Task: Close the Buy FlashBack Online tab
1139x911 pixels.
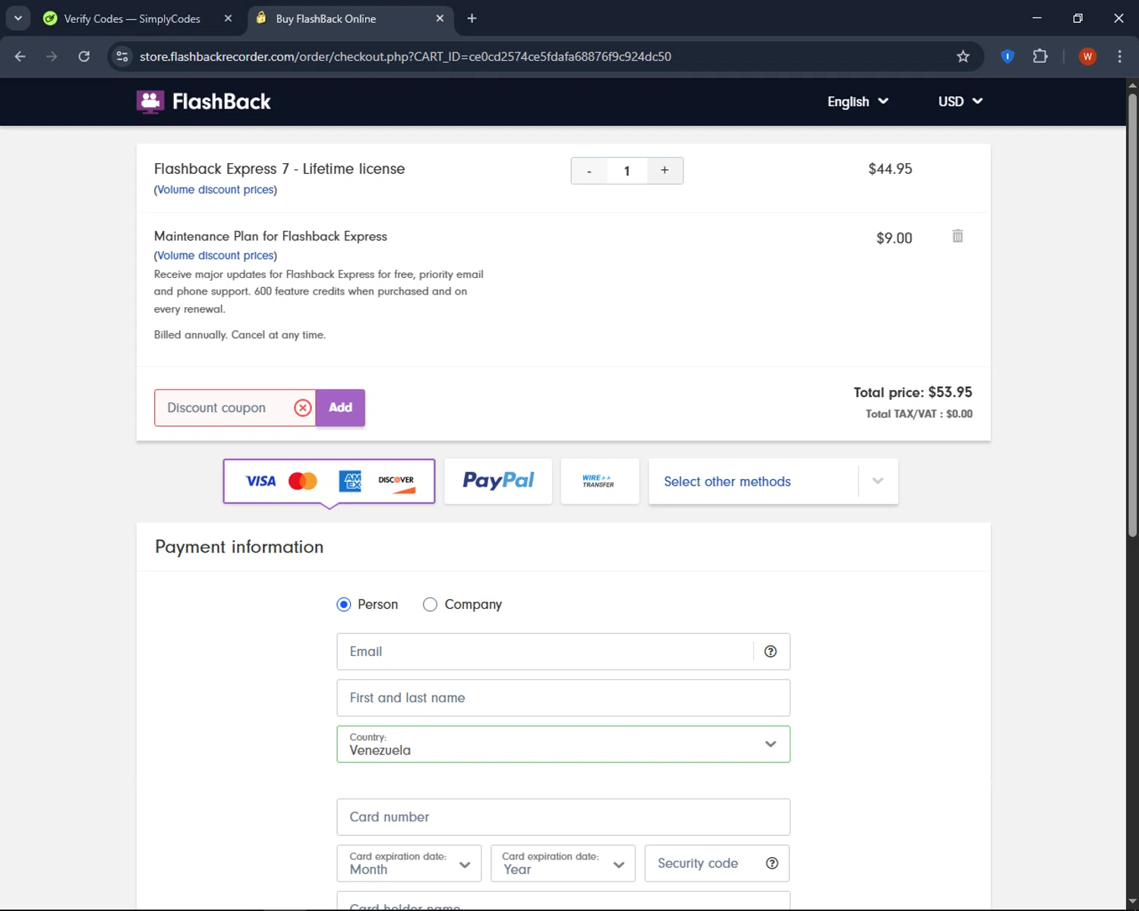Action: pos(440,18)
